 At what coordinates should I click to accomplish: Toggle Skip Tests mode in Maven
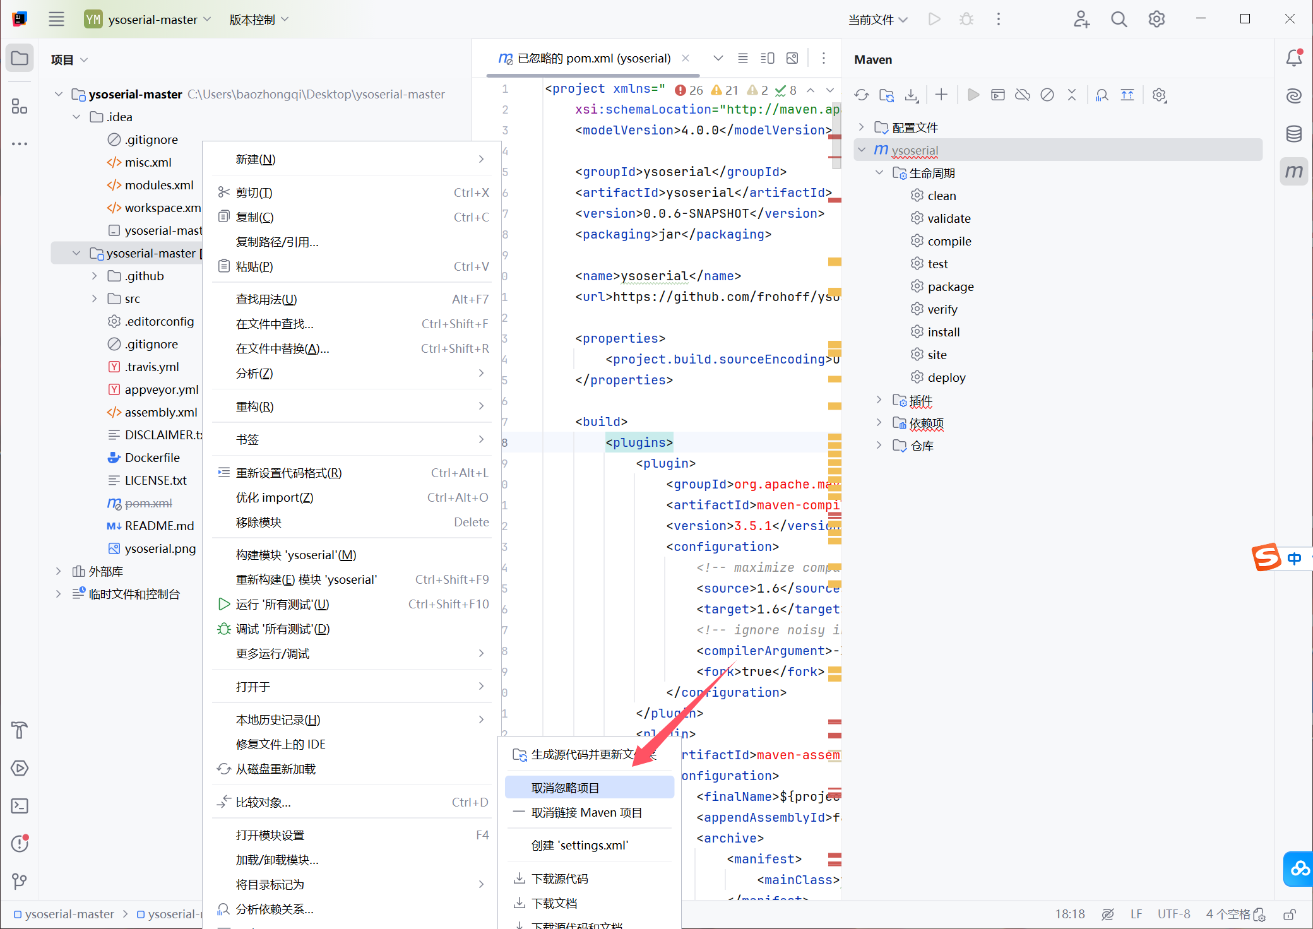point(1047,95)
